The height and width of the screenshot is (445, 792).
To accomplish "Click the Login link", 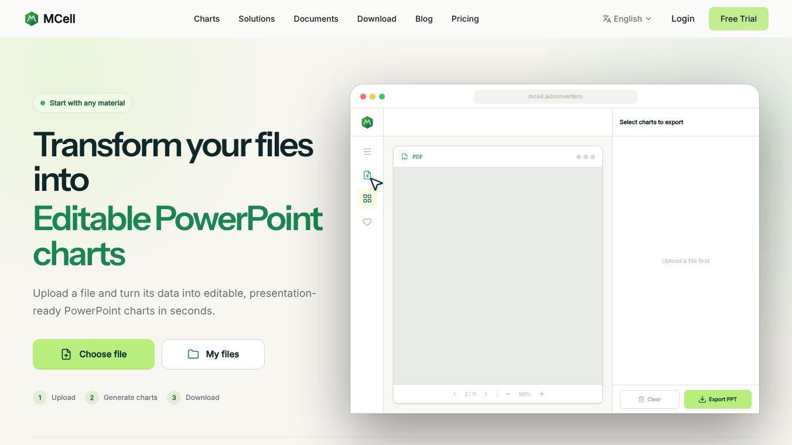I will click(683, 19).
